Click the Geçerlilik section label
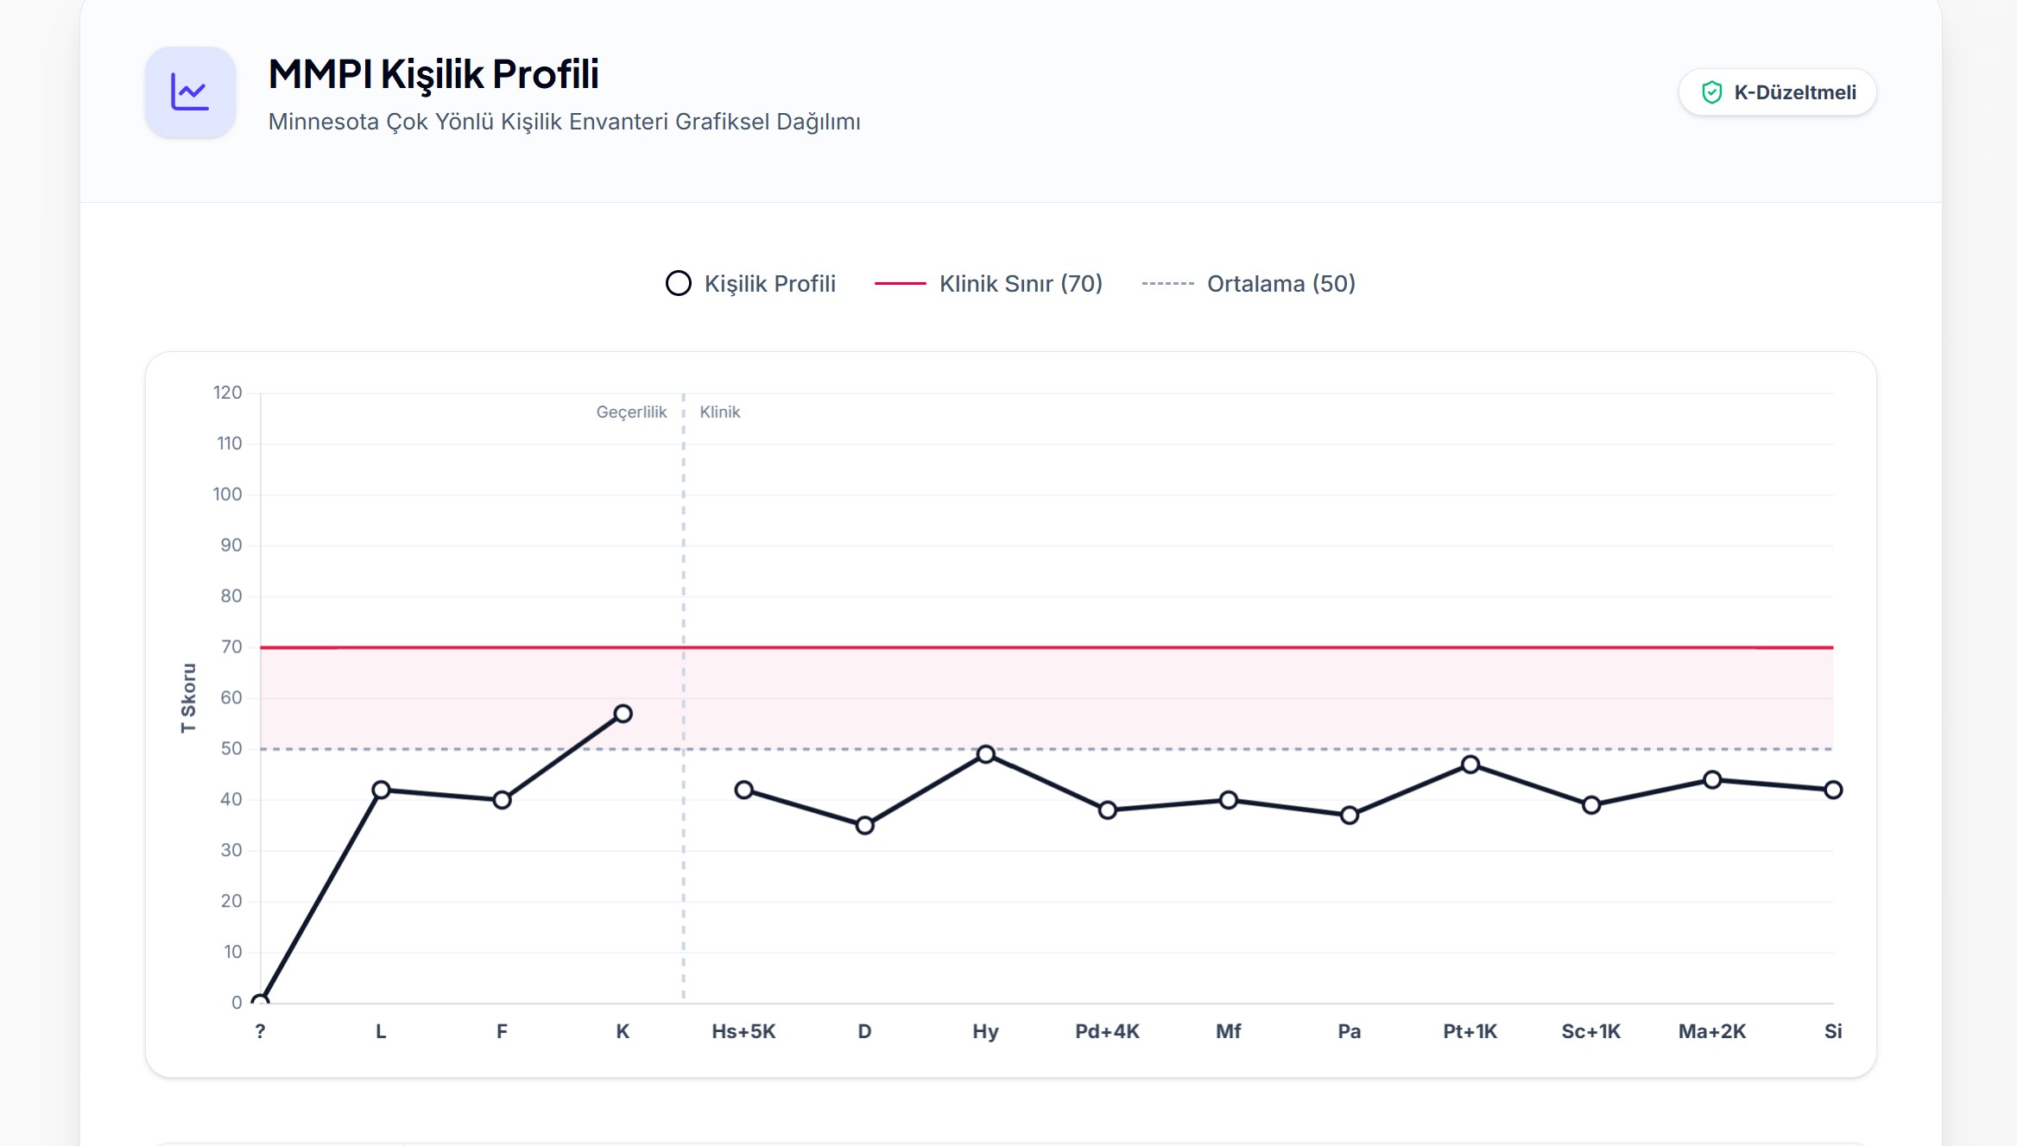2017x1146 pixels. 631,412
